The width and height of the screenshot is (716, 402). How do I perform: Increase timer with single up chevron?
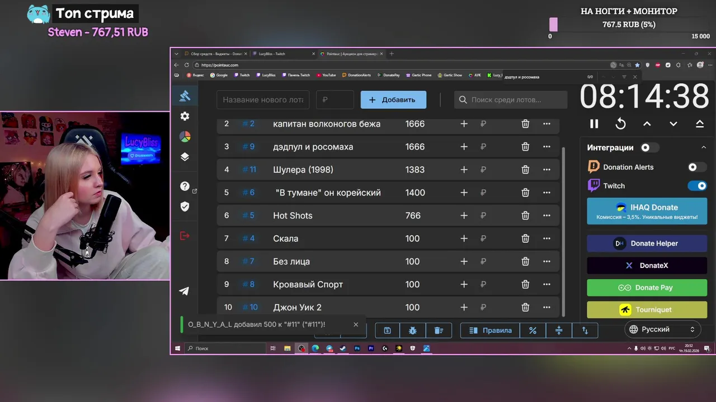(x=647, y=124)
